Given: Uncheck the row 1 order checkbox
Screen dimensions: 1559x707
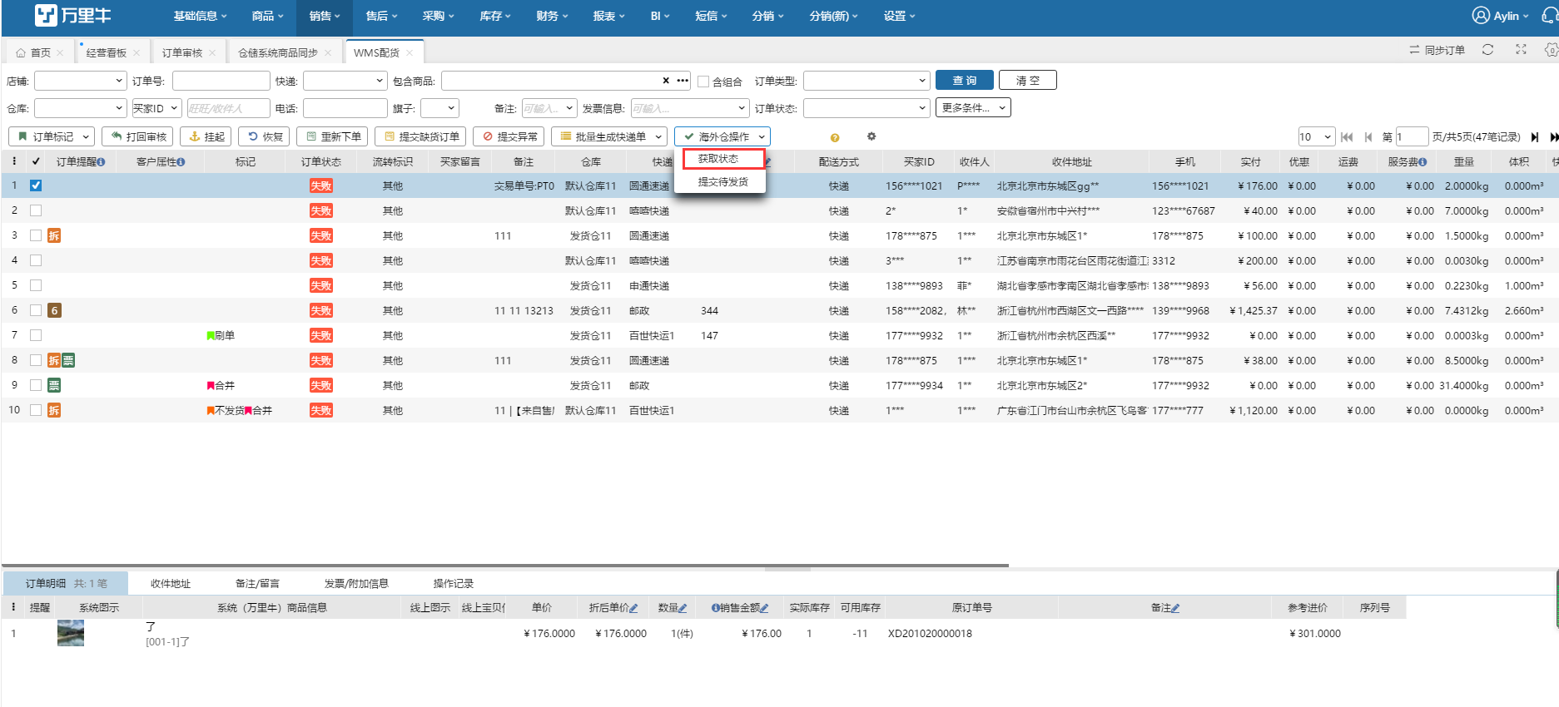Looking at the screenshot, I should 36,185.
